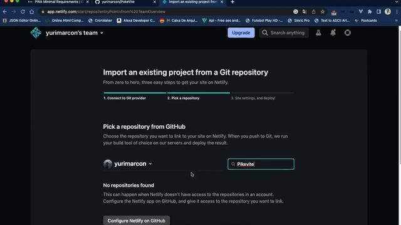Click the Upgrade button

coord(241,32)
